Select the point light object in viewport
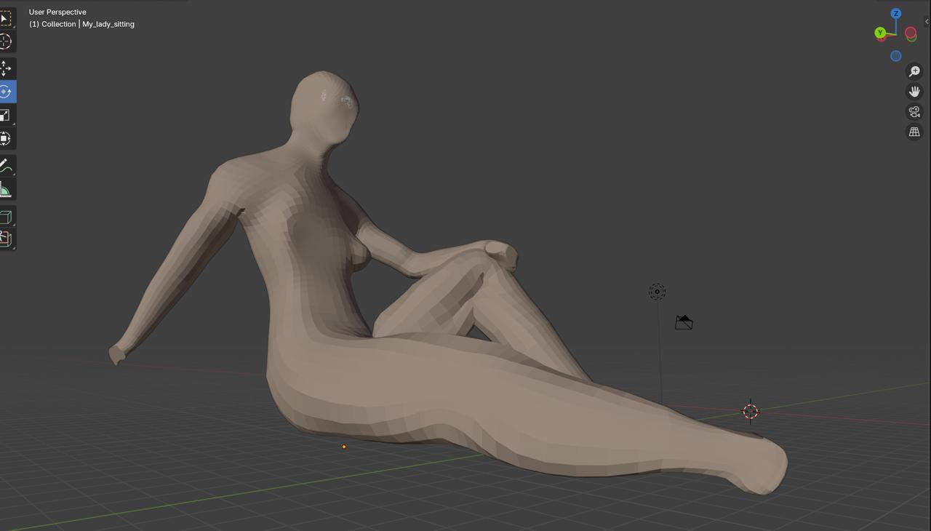 [x=657, y=292]
